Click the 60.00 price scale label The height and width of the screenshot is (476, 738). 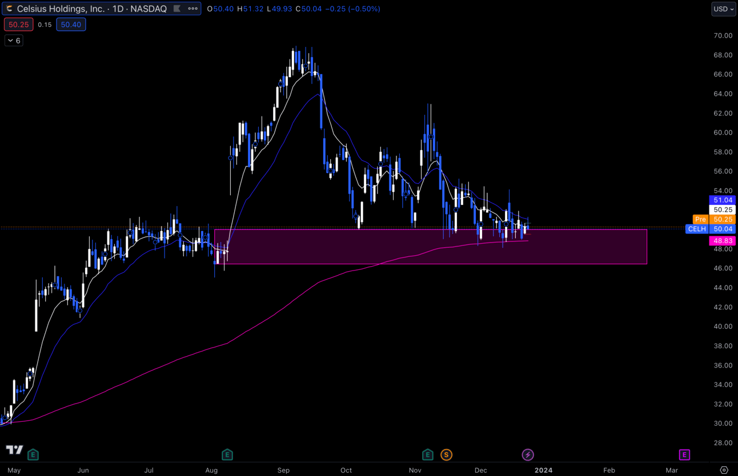pyautogui.click(x=723, y=132)
